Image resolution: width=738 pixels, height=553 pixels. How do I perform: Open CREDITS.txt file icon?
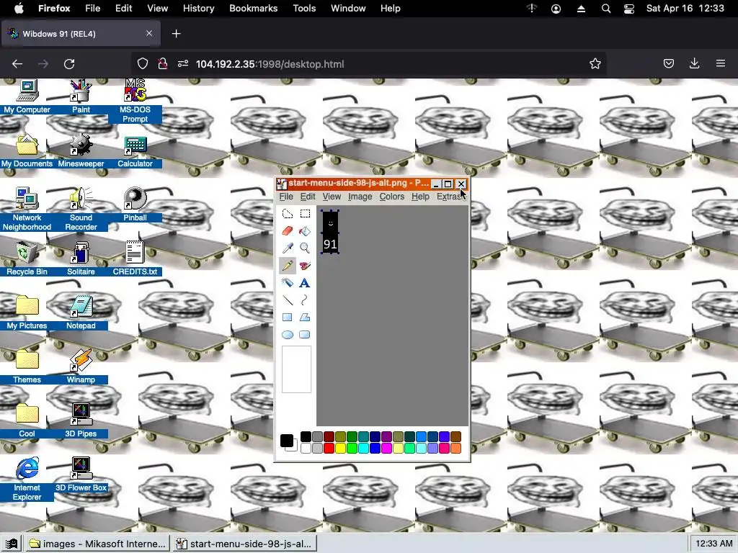pyautogui.click(x=135, y=259)
